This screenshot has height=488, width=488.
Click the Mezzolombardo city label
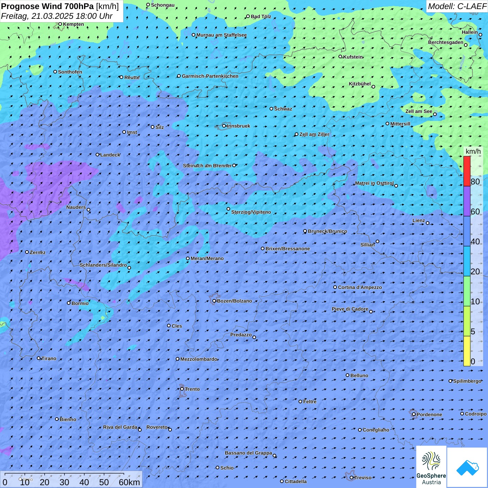199,359
